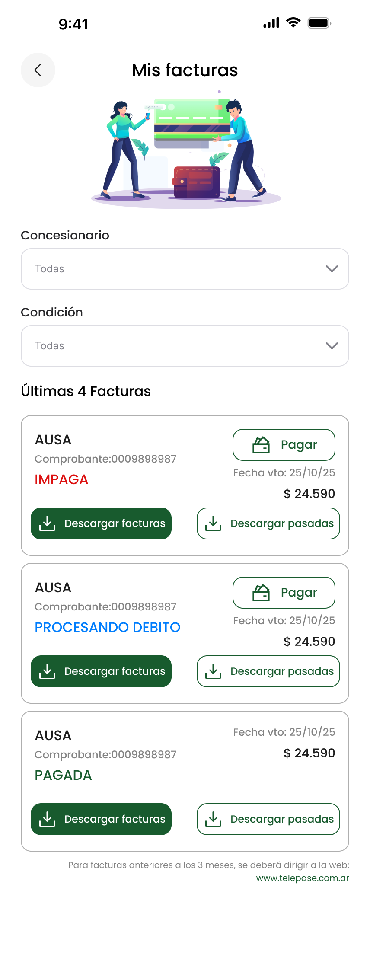Viewport: 370px width, 964px height.
Task: Click wallet icon on PROCESANDO DEBITO invoice
Action: [261, 593]
